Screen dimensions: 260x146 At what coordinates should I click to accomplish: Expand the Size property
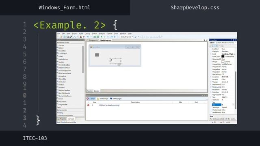click(210, 97)
